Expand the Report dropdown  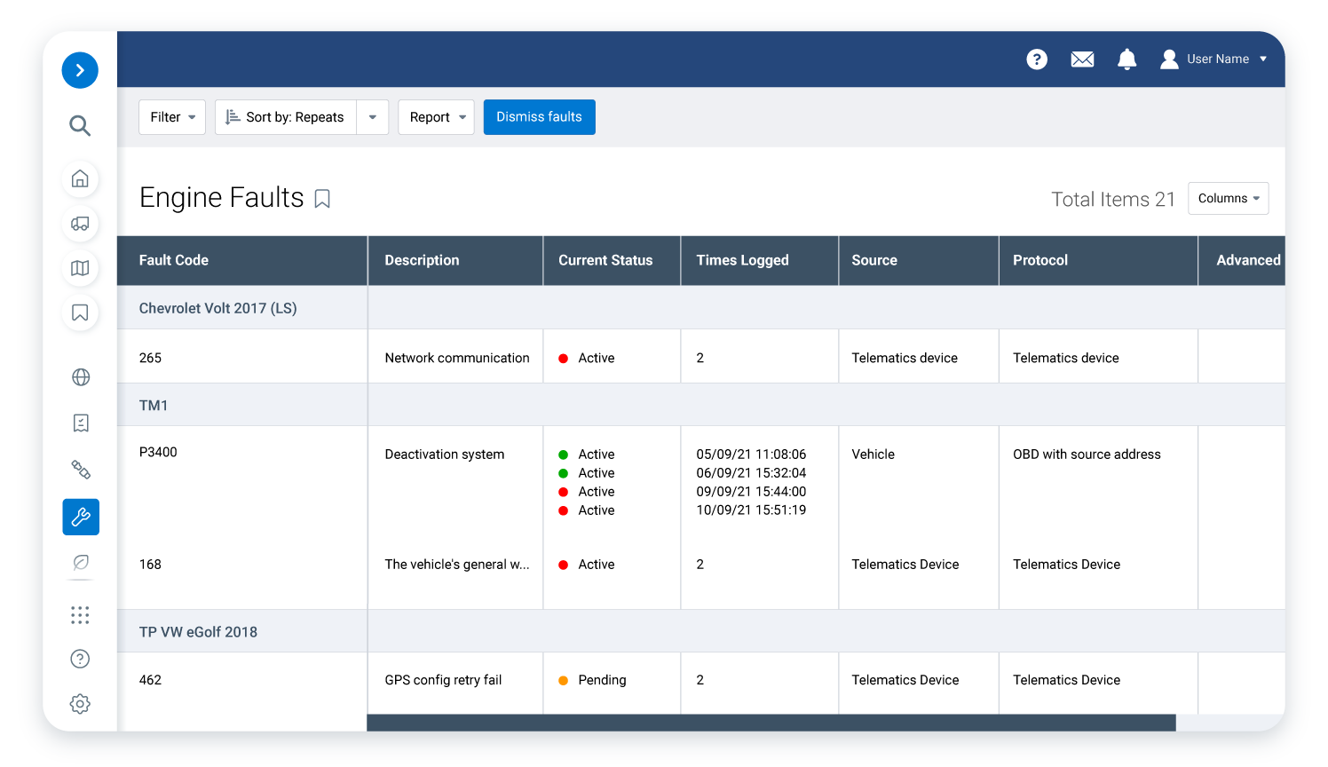pos(436,116)
